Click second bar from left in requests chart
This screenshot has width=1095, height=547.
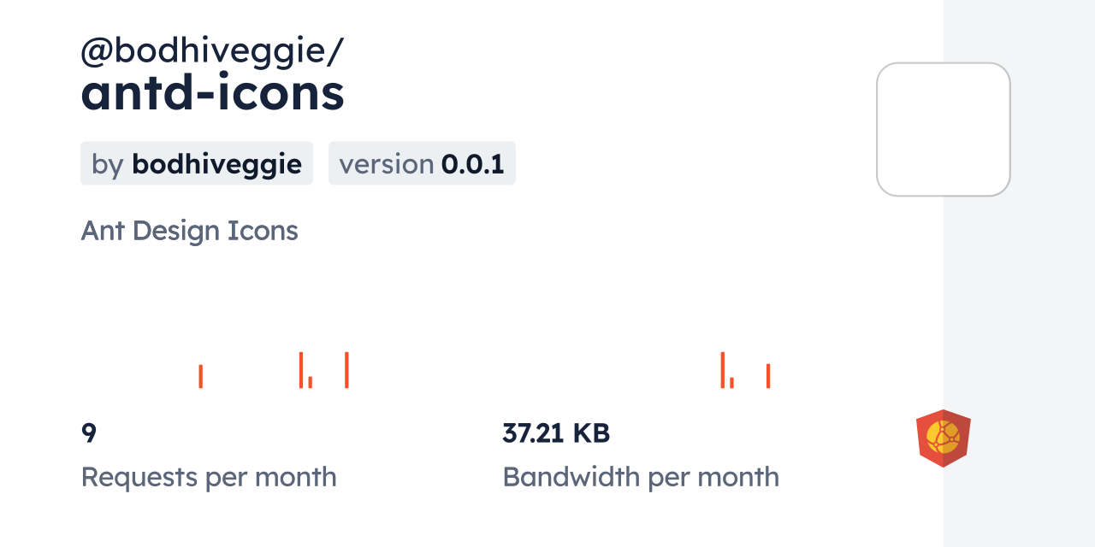point(301,370)
